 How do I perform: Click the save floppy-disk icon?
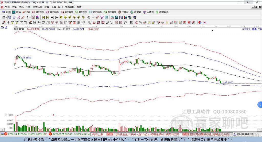125,17
